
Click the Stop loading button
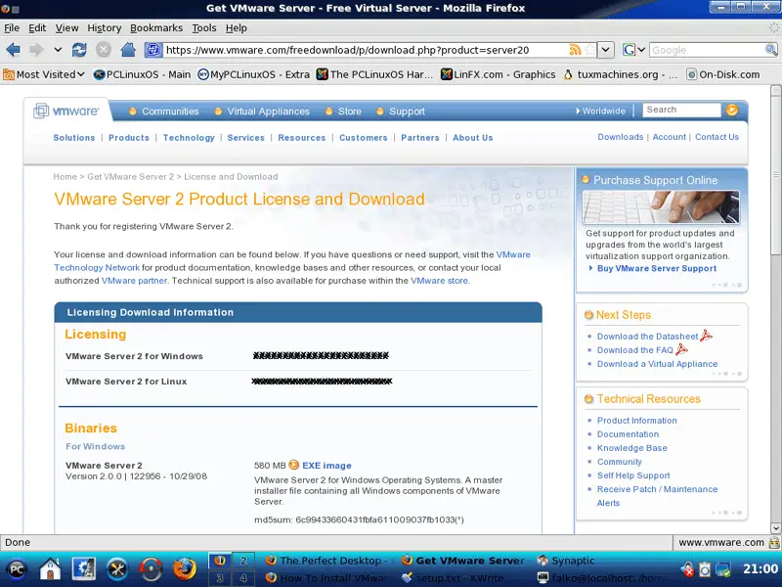point(104,50)
